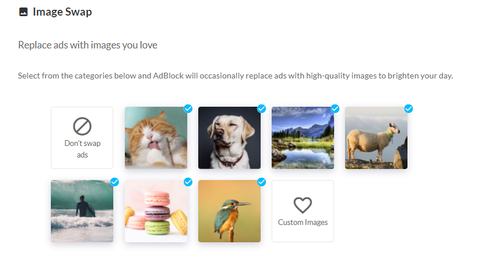493x274 pixels.
Task: Click the circle-slash no-swap icon
Action: pos(82,126)
